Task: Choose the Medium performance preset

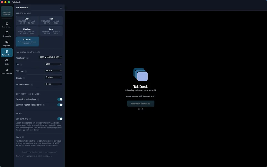Action: tap(27, 31)
